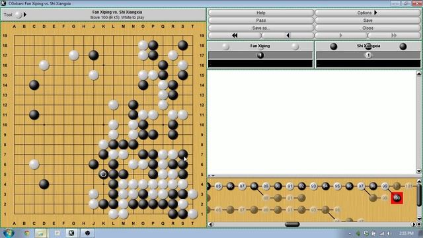Click the black stone at J17

pyautogui.click(x=94, y=56)
